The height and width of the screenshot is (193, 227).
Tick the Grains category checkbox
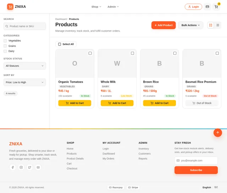coord(5,46)
